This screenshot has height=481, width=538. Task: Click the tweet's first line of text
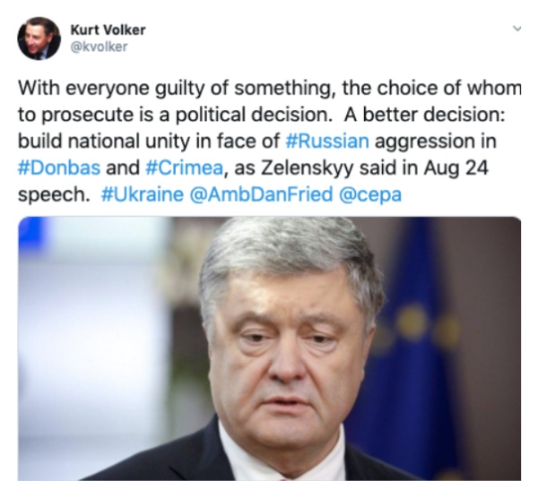coord(269,89)
